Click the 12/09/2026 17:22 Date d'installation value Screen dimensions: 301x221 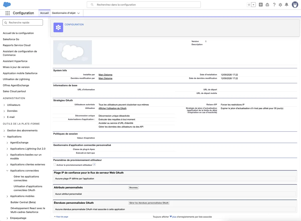[x=229, y=75]
